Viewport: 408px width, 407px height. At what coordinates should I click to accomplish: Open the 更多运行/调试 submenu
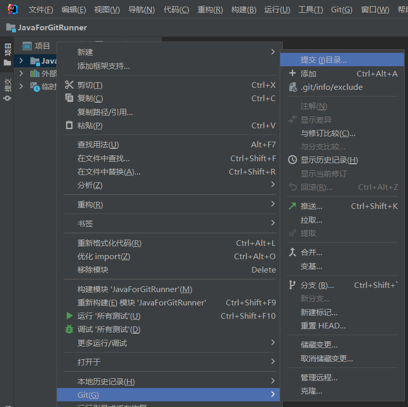[x=169, y=343]
